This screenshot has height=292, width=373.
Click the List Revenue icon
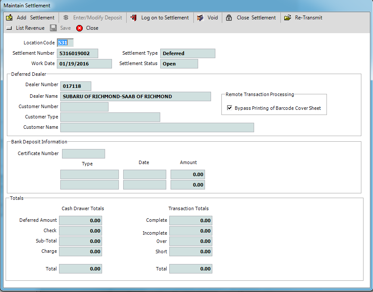click(9, 28)
